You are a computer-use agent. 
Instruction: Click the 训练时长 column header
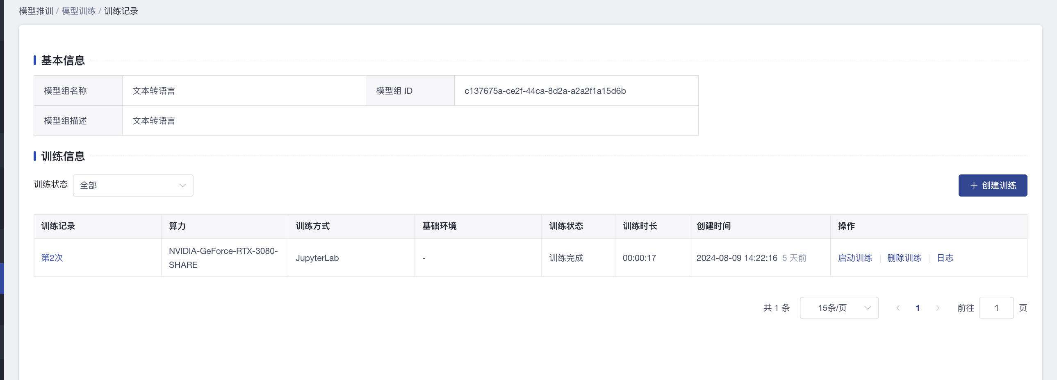pyautogui.click(x=639, y=226)
